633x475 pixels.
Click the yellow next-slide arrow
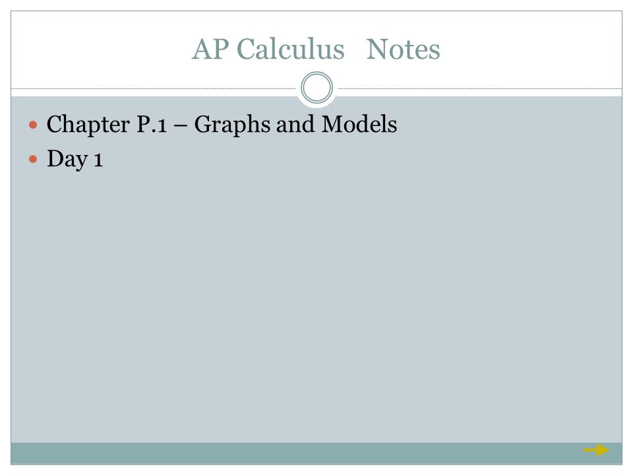tap(596, 450)
